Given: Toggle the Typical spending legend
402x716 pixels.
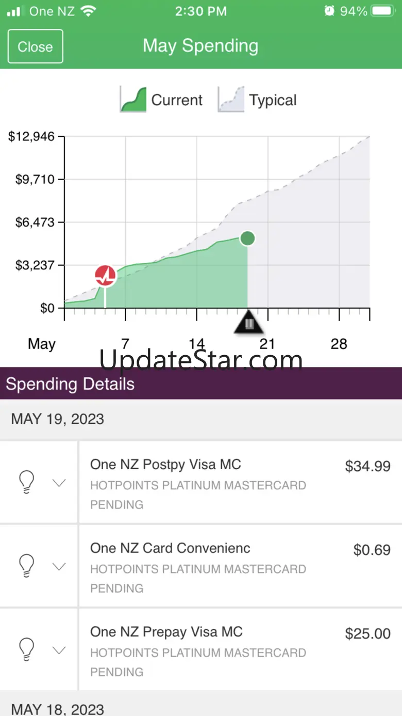Looking at the screenshot, I should 258,100.
